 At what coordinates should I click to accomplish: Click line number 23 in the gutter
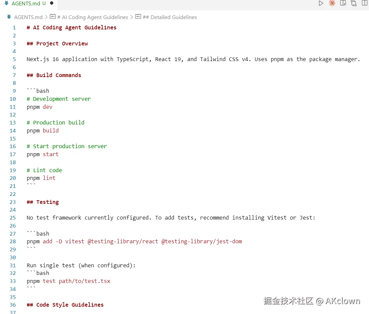coord(13,202)
